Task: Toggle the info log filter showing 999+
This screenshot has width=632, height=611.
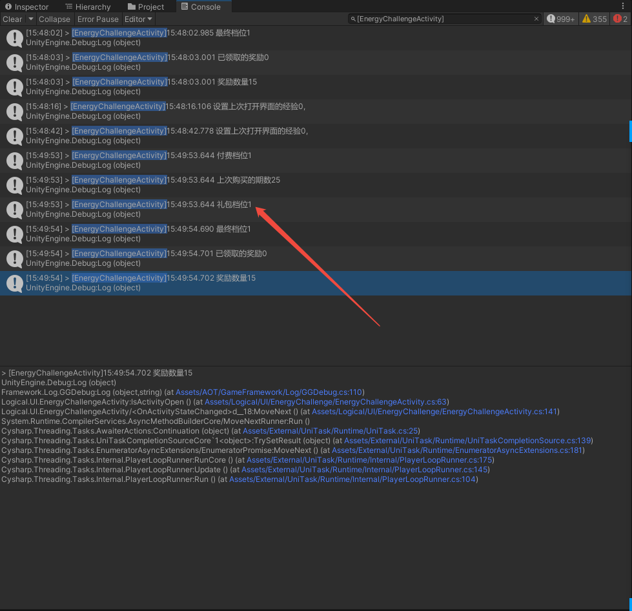Action: tap(560, 19)
